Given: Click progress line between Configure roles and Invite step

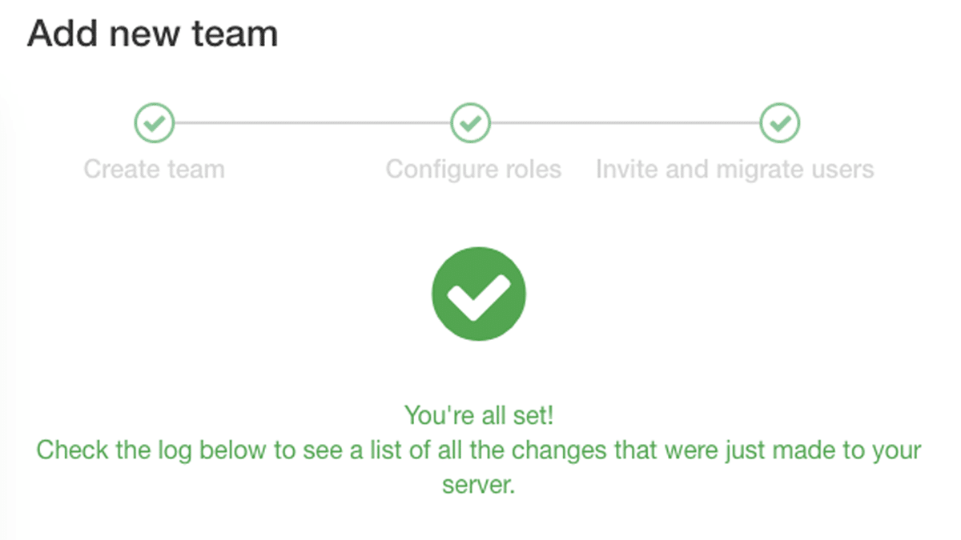Looking at the screenshot, I should tap(625, 123).
